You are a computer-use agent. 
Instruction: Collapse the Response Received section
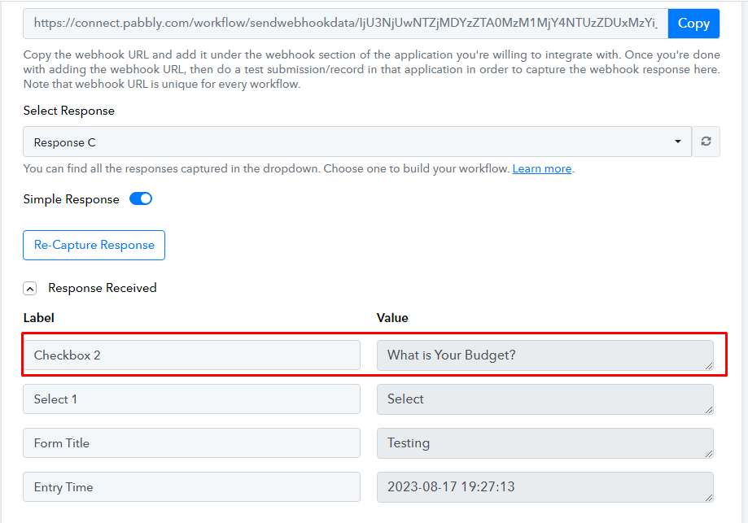(x=29, y=289)
